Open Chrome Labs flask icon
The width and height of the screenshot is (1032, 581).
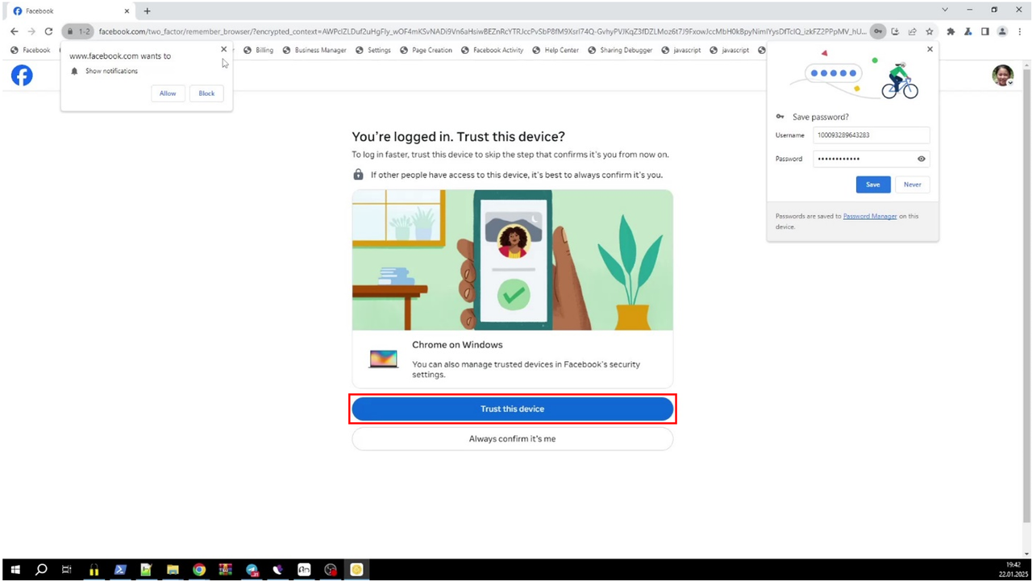click(967, 31)
